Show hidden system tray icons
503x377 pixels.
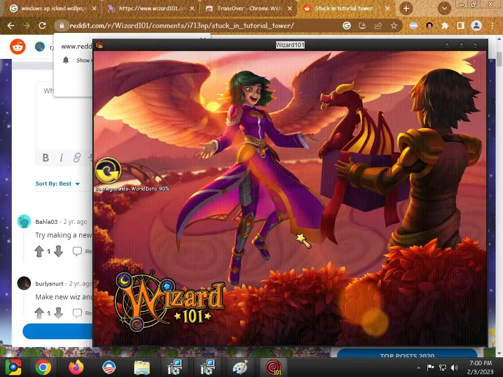coord(419,368)
